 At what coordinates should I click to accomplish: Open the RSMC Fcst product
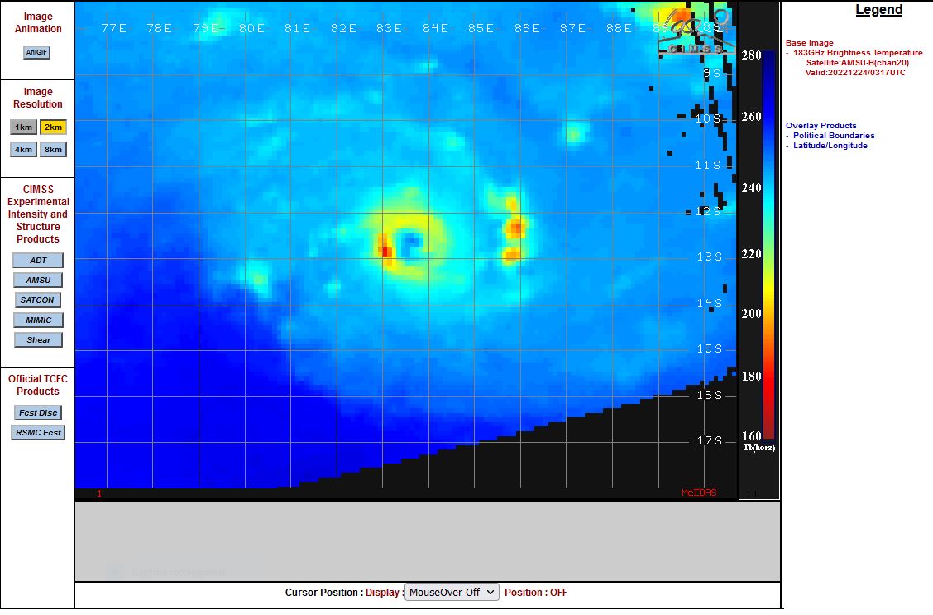[x=38, y=433]
